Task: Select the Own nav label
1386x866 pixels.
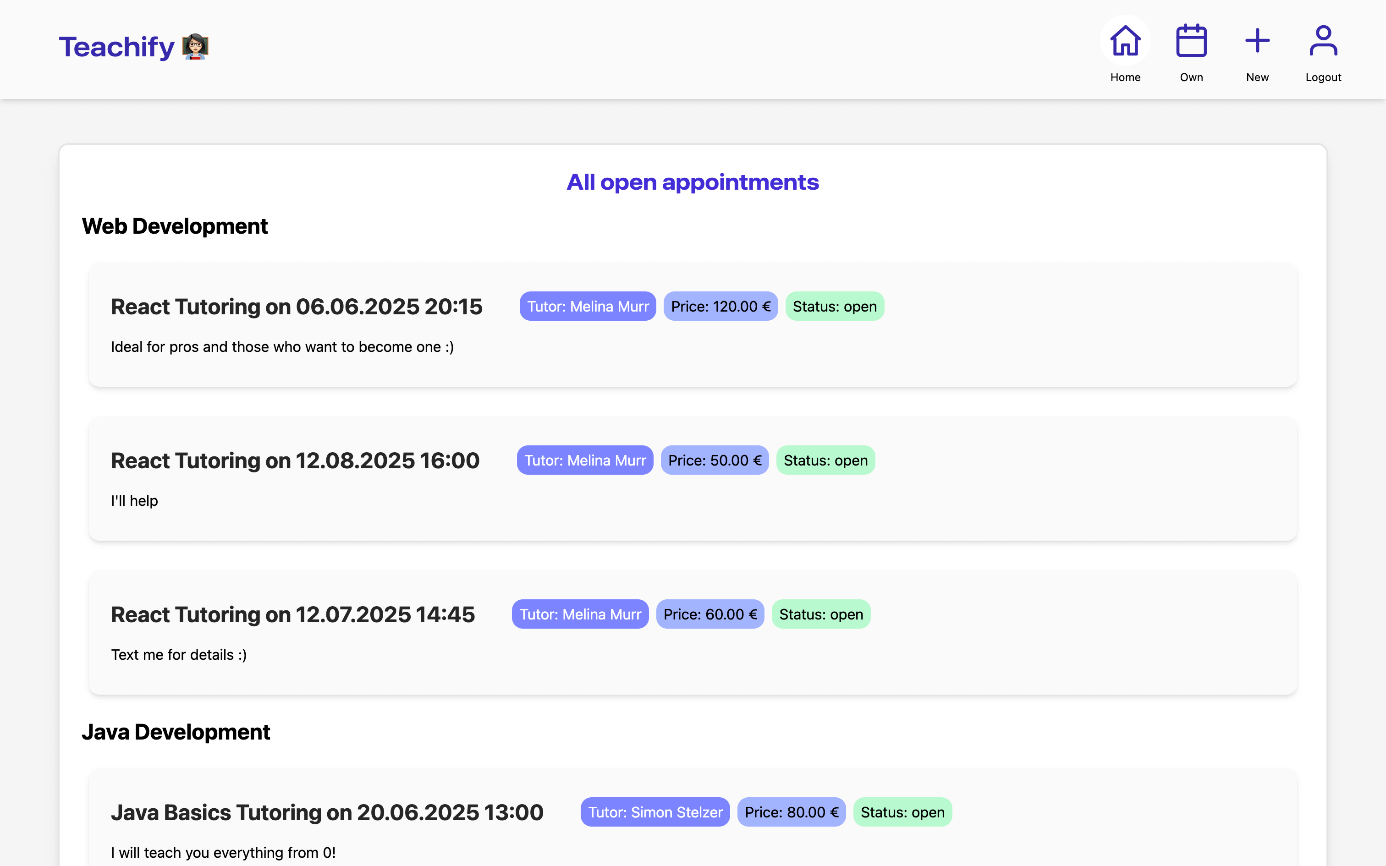Action: click(1191, 77)
